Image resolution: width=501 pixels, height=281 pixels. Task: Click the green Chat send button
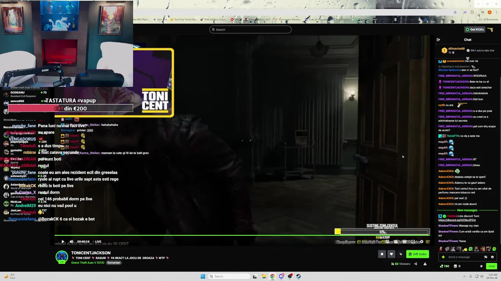(492, 266)
